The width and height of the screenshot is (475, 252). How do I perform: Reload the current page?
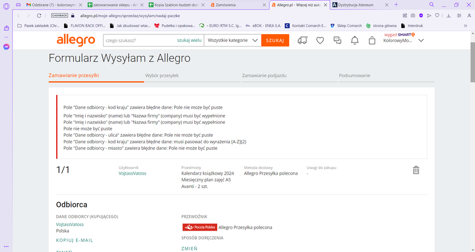click(39, 16)
